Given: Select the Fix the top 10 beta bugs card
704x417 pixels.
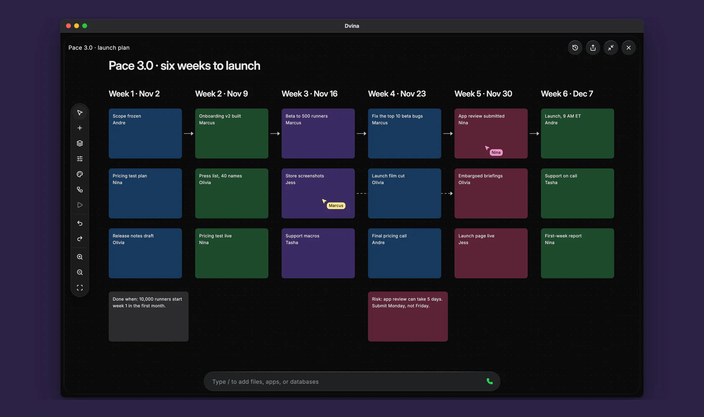Looking at the screenshot, I should tap(404, 133).
